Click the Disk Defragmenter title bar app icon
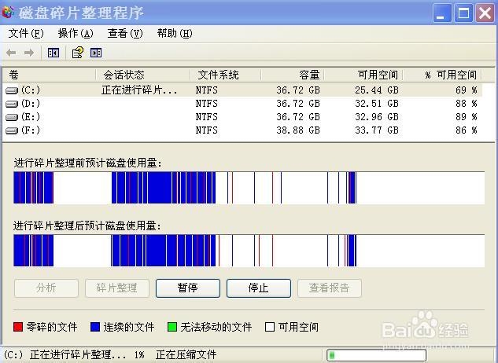 (8, 13)
